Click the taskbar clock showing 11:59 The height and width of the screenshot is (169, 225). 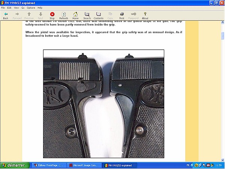pos(218,165)
